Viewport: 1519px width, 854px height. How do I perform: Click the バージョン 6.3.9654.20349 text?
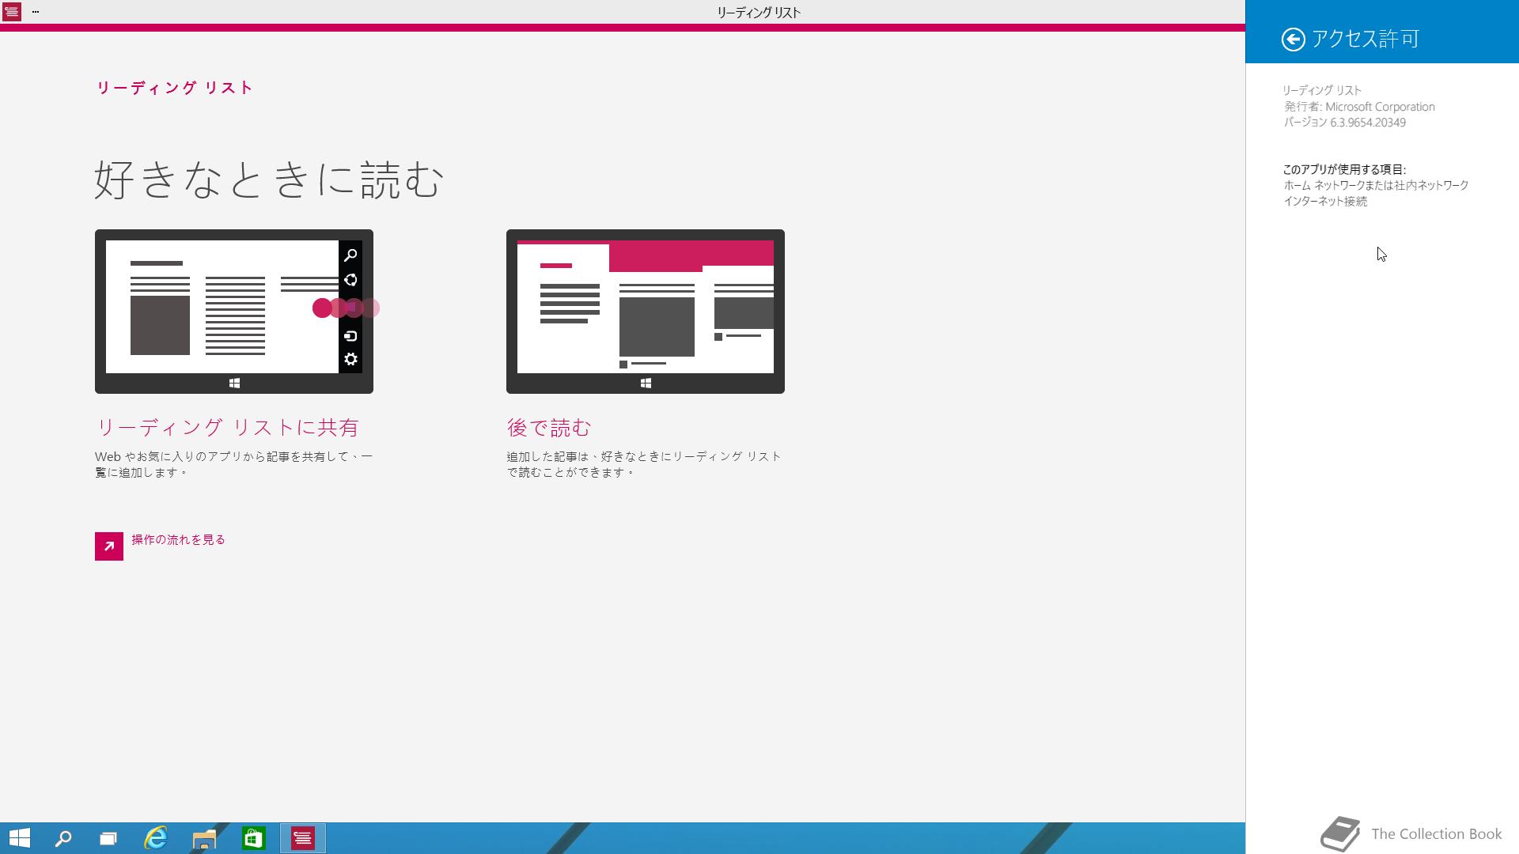[1344, 123]
